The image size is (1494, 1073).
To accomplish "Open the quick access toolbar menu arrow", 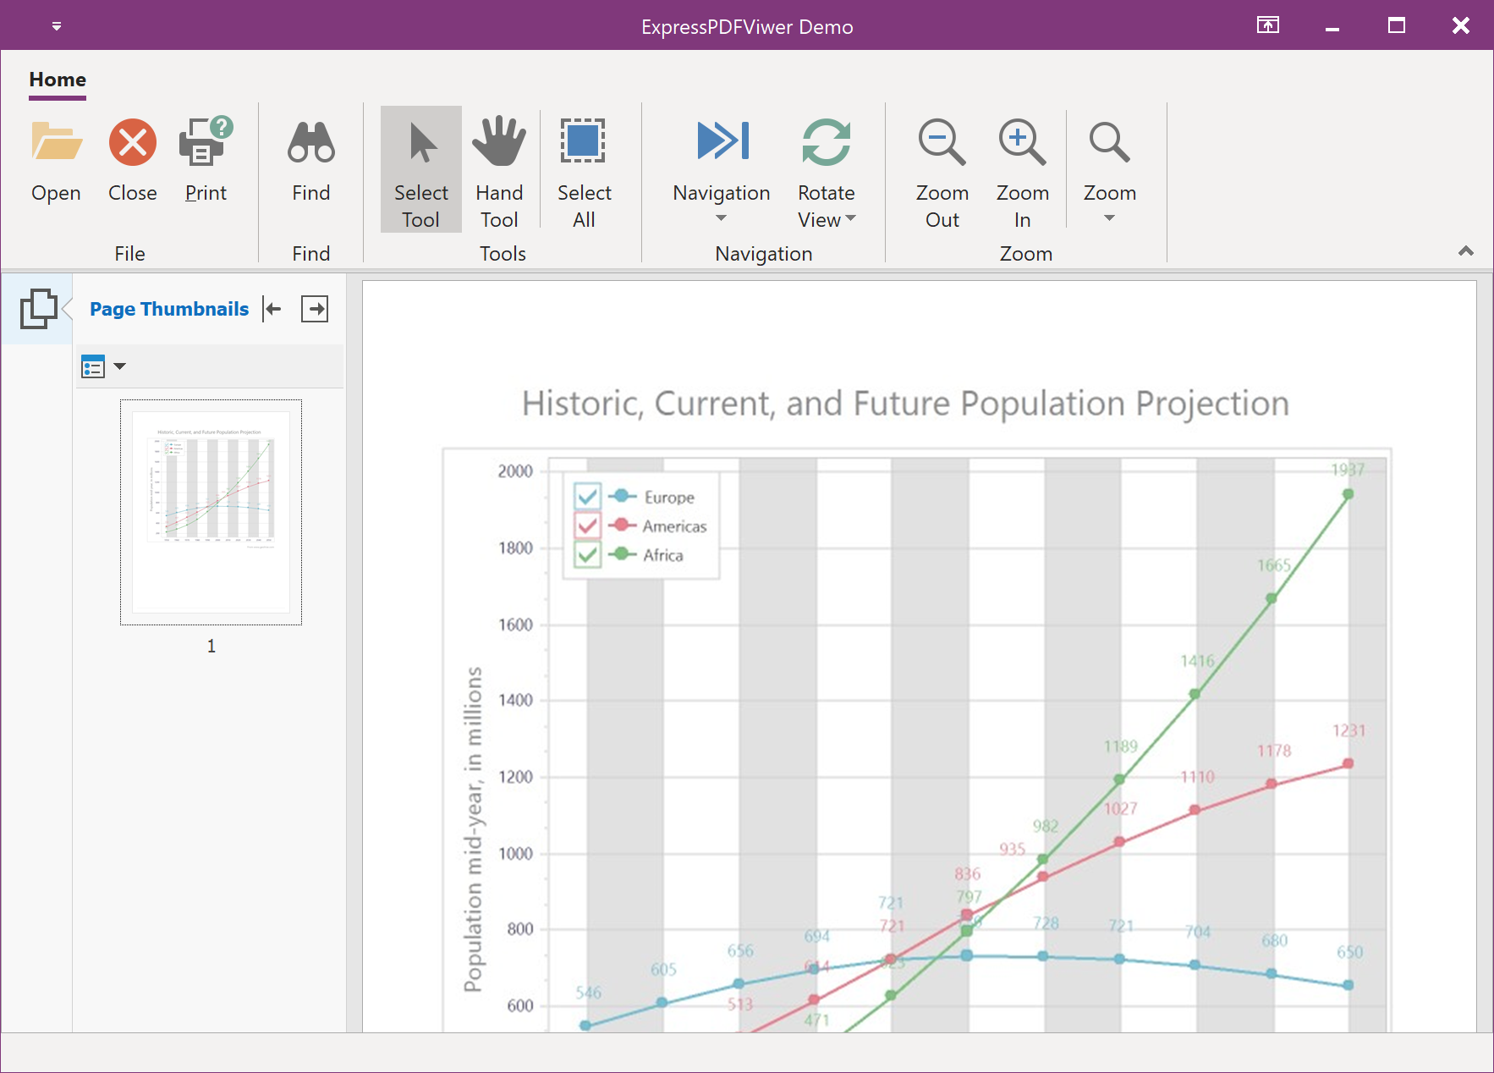I will tap(57, 26).
